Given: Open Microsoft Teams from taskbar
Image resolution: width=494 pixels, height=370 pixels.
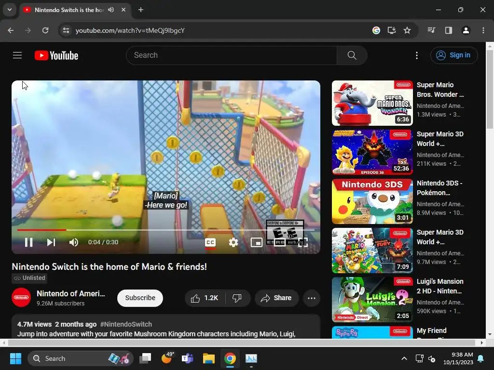Looking at the screenshot, I should pyautogui.click(x=188, y=358).
